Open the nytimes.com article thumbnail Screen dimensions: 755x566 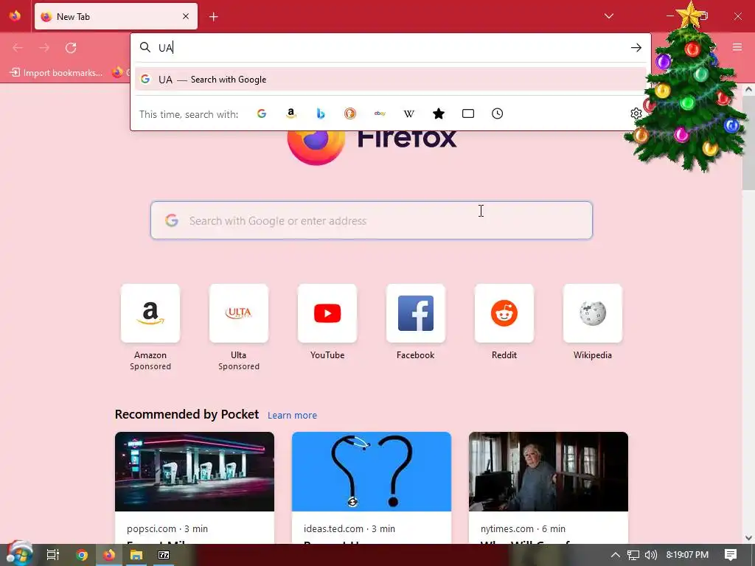point(549,472)
